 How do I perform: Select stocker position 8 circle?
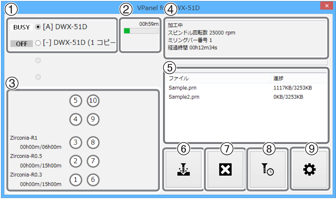point(93,142)
